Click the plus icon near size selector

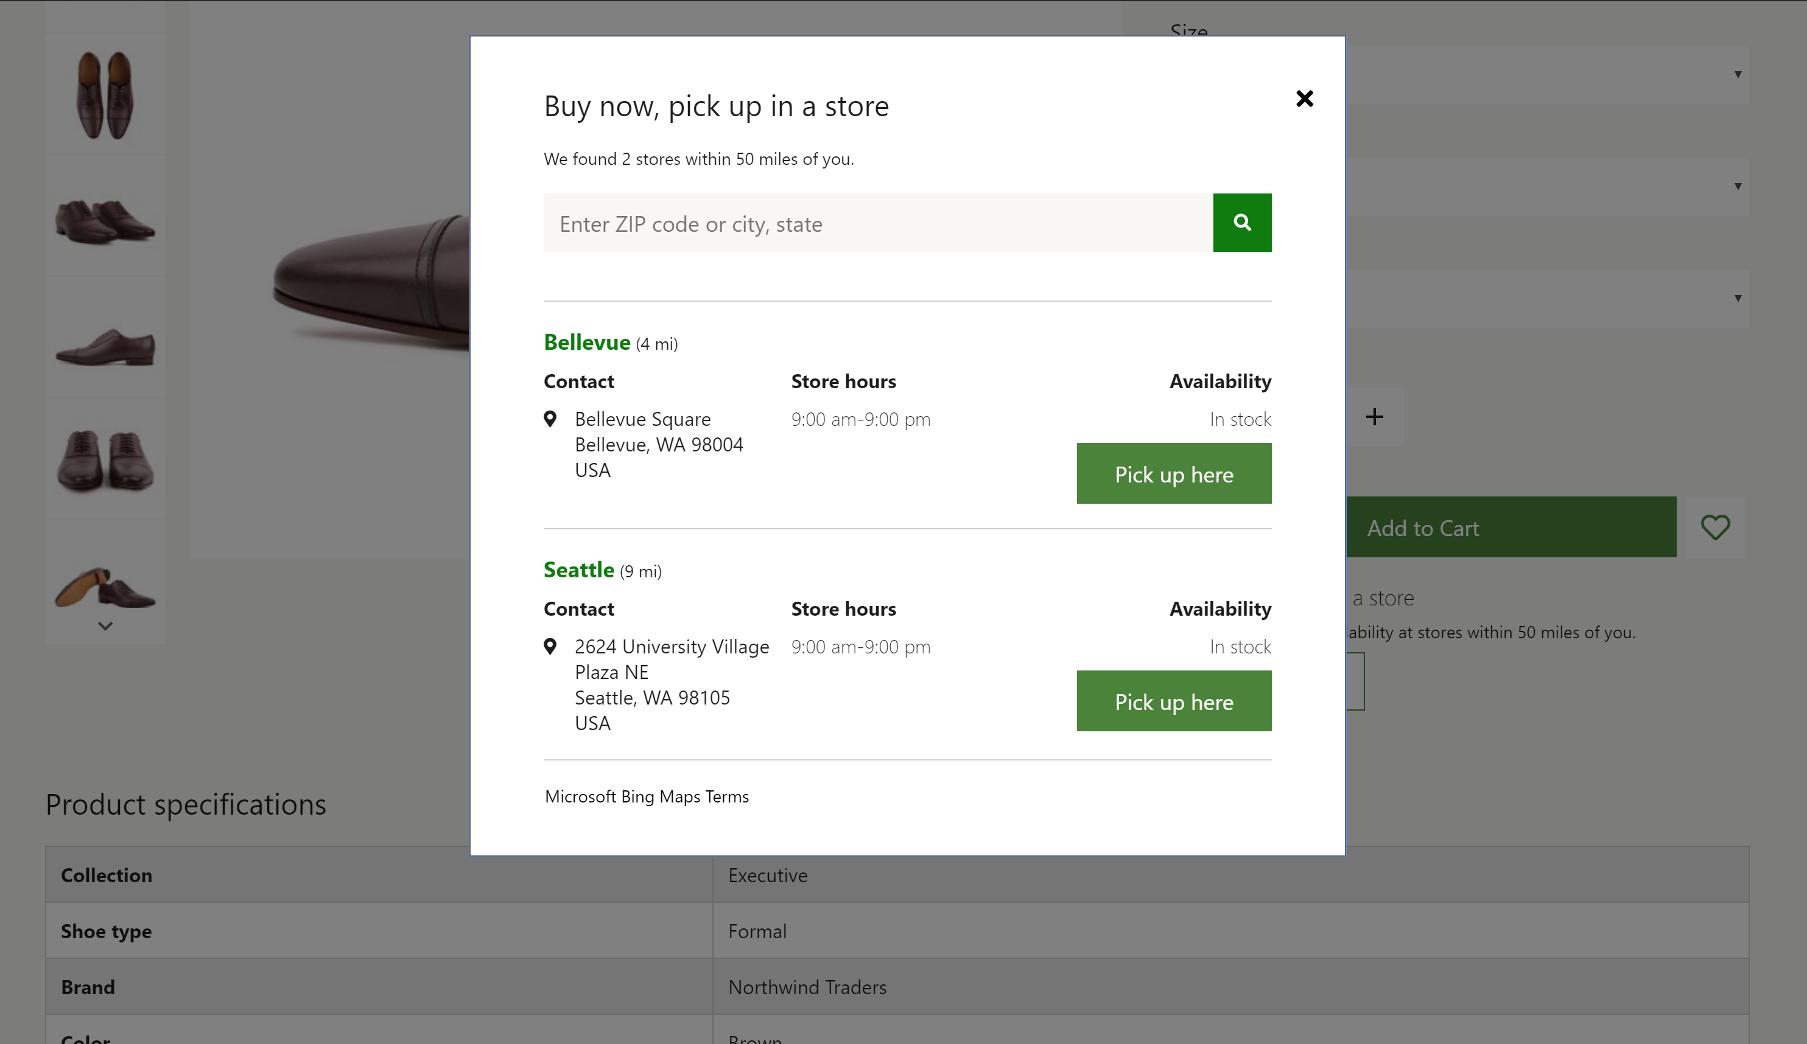[1375, 416]
